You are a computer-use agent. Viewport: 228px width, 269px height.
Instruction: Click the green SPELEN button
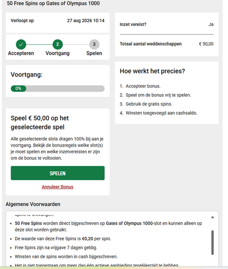[58, 173]
